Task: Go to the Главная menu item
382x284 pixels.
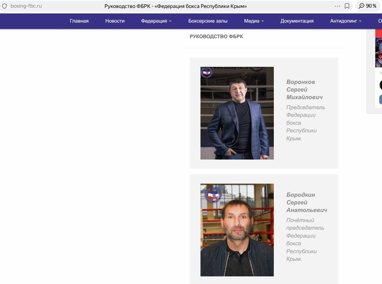Action: pyautogui.click(x=79, y=21)
